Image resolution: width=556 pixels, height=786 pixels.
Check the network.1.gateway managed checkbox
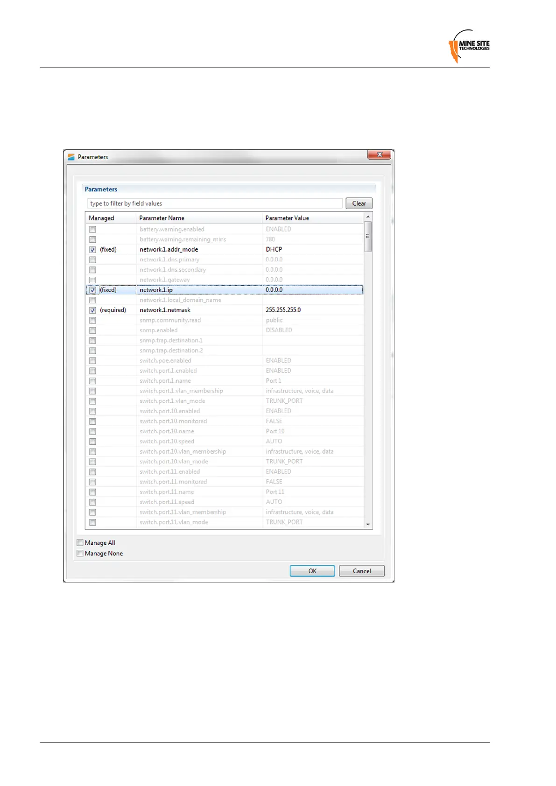[x=92, y=280]
